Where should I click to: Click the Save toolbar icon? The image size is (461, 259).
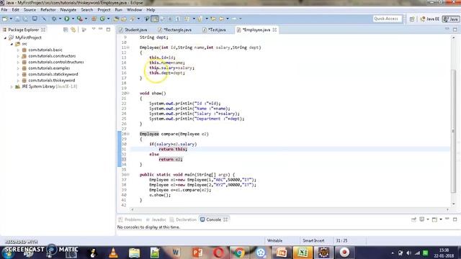[17, 19]
